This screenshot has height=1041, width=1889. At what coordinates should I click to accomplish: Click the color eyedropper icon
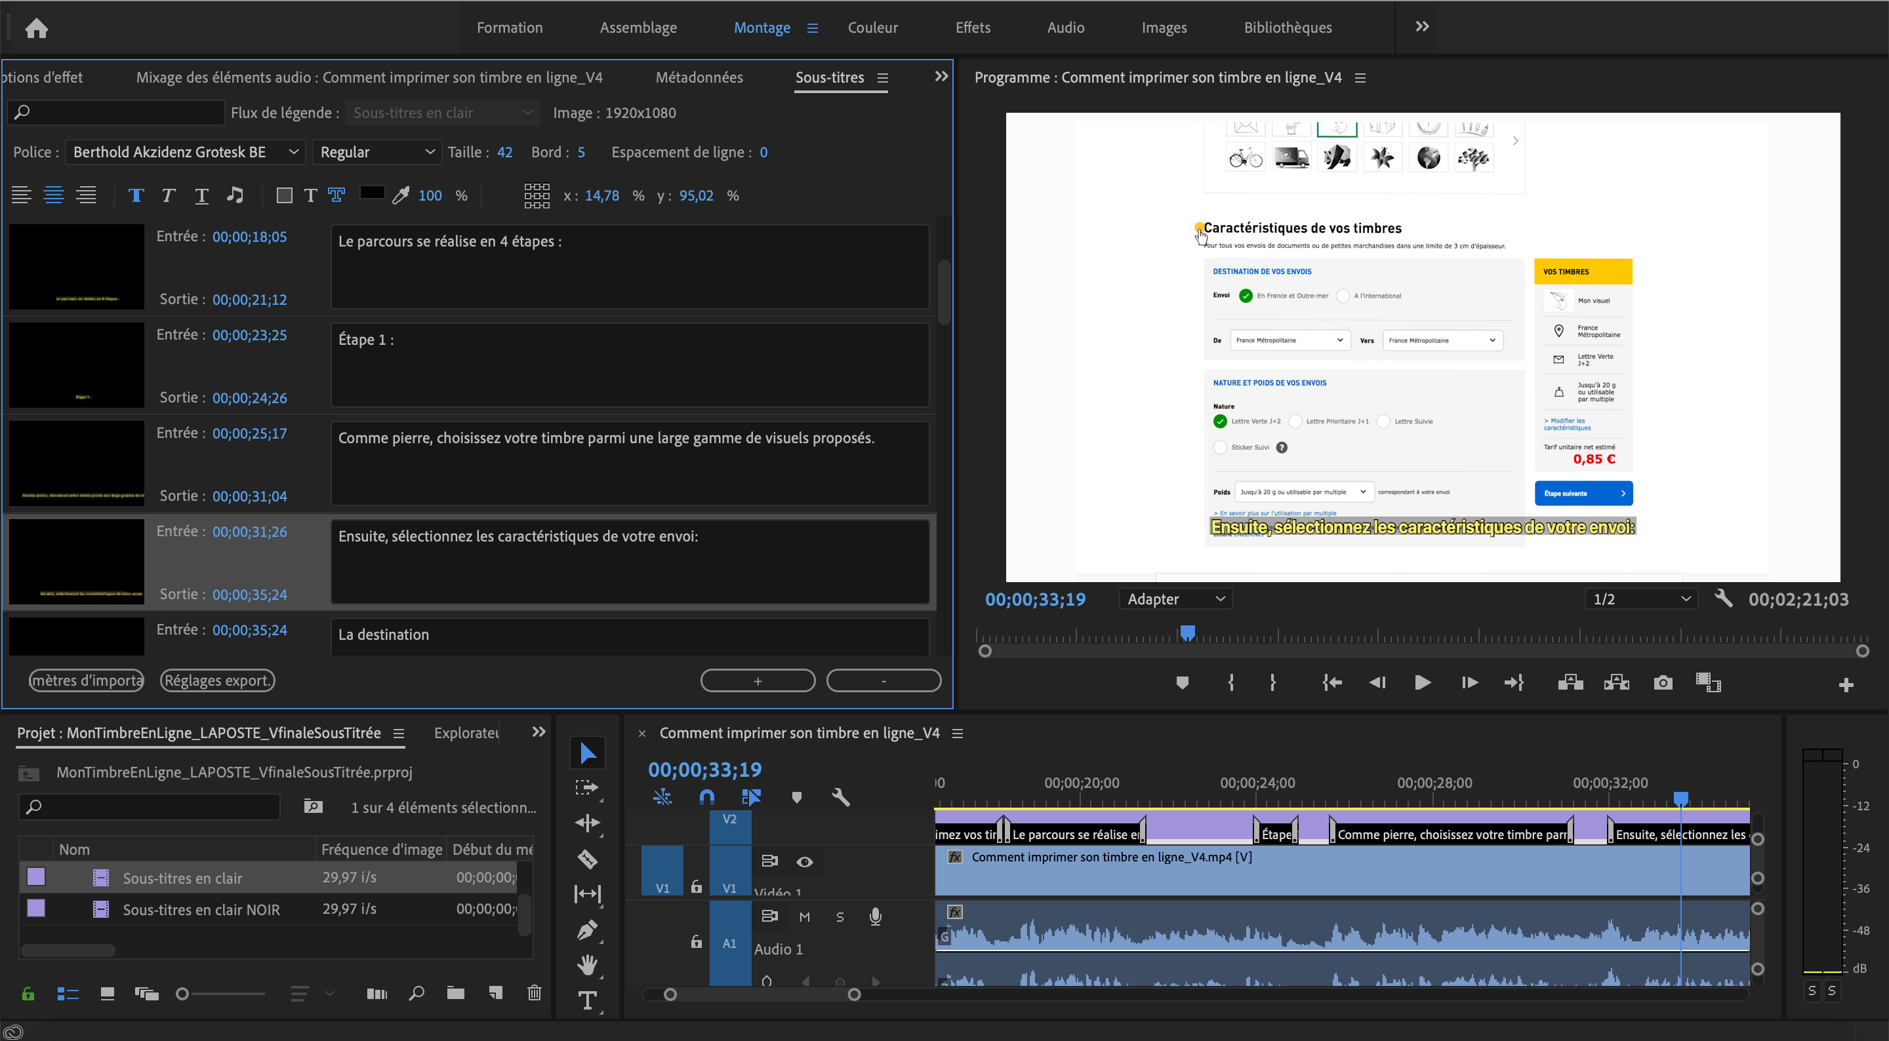(400, 195)
